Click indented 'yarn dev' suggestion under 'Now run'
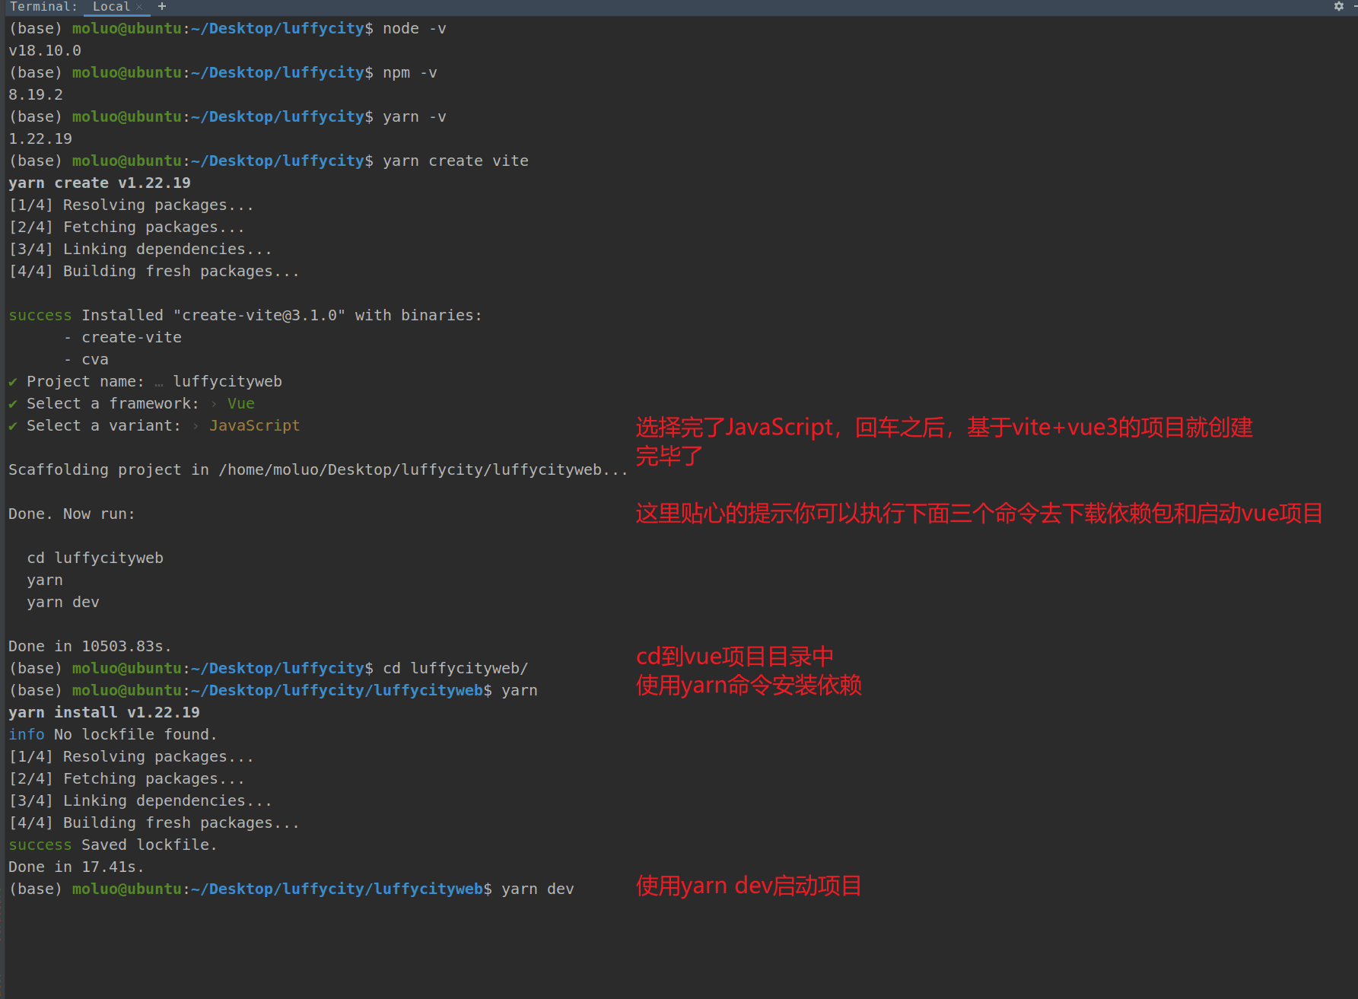 [x=63, y=602]
